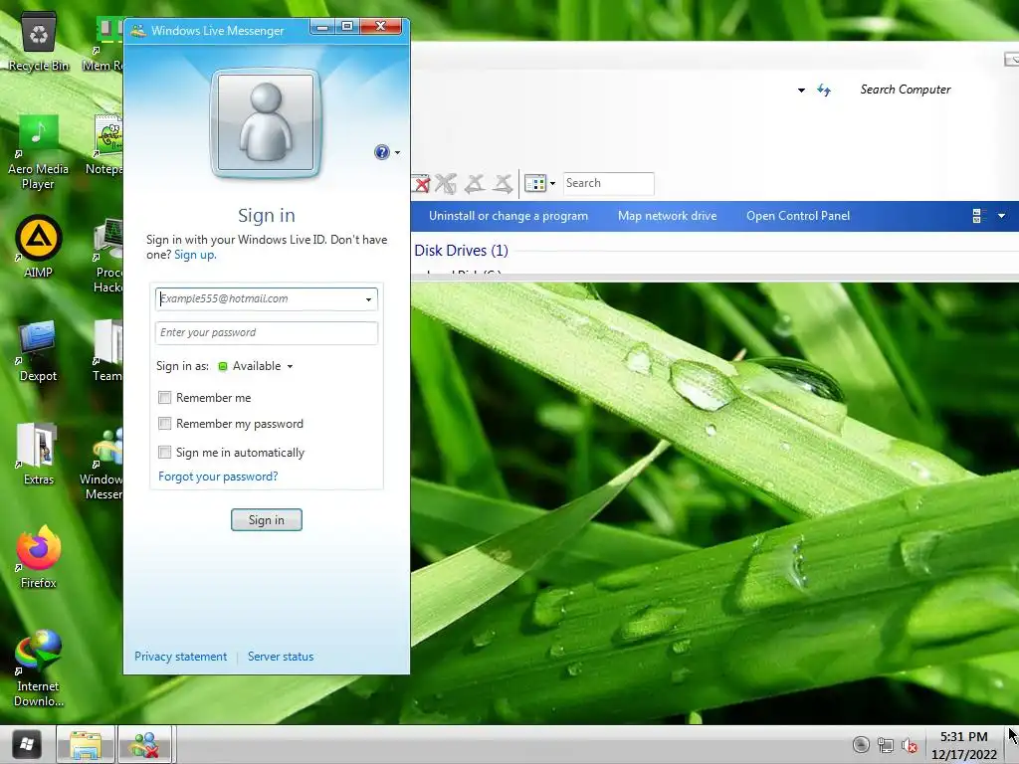Expand the arrow beside the help icon

click(x=397, y=152)
